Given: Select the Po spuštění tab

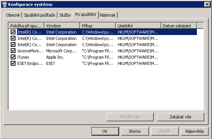Looking at the screenshot, I should 86,14.
